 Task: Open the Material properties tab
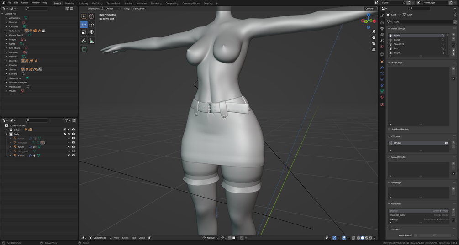coord(382,97)
